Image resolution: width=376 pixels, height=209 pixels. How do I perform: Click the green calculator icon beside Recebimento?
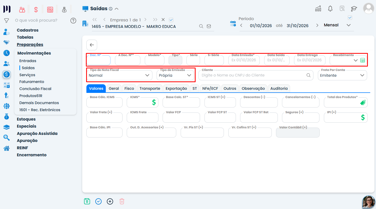(x=363, y=60)
